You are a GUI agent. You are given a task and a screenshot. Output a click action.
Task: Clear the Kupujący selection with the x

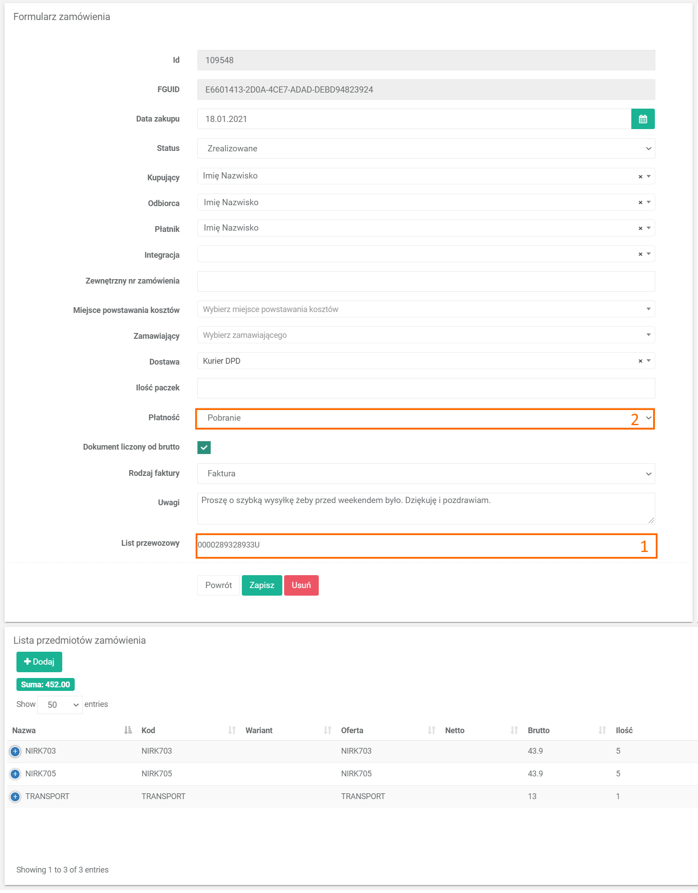click(x=640, y=177)
